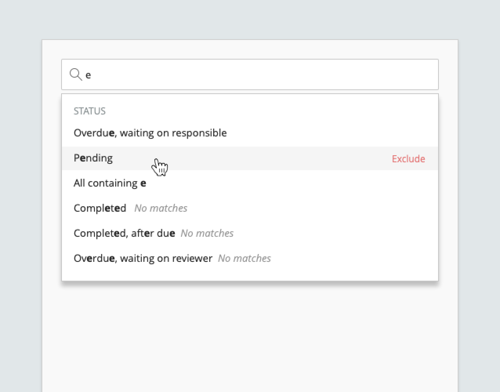500x392 pixels.
Task: Select "Overdue, waiting on responsible" status
Action: (x=150, y=133)
